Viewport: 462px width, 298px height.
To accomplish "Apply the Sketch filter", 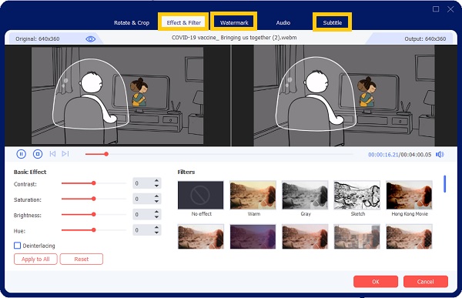I will tap(357, 195).
